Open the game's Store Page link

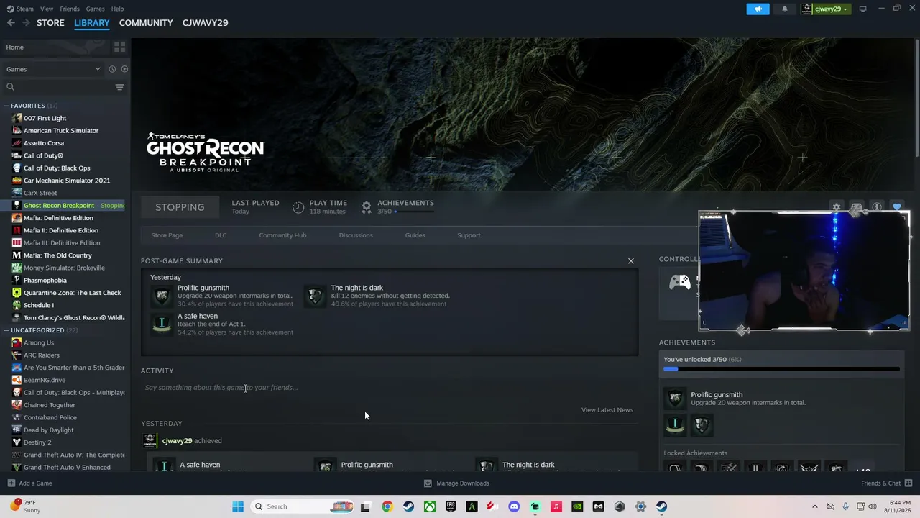pyautogui.click(x=167, y=235)
